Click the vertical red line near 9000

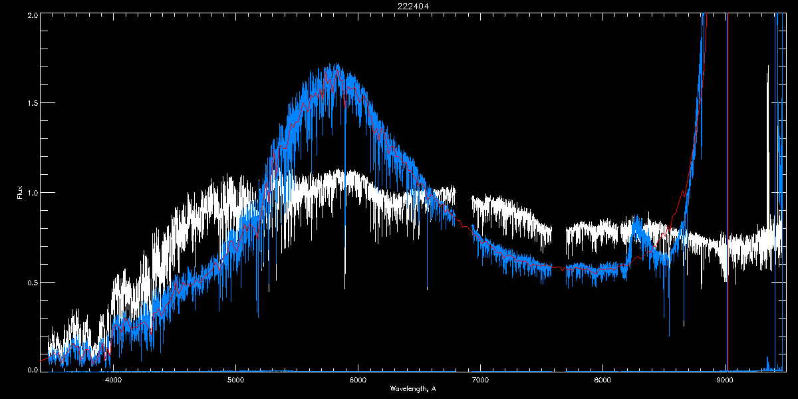728,192
